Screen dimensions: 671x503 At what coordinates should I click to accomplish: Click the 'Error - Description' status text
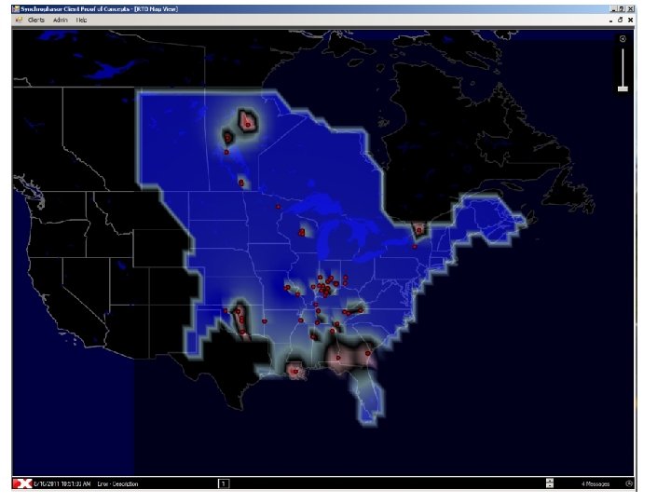[117, 483]
